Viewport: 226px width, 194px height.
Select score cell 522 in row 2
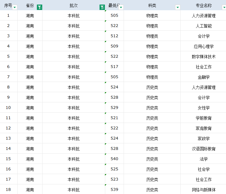click(115, 26)
